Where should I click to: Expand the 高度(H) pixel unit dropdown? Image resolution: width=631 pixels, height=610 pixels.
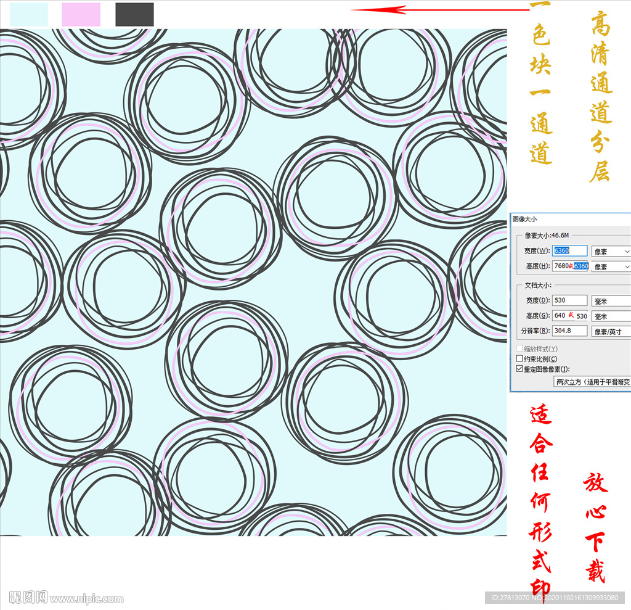point(611,266)
